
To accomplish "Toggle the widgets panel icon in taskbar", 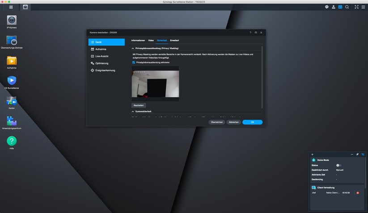I will pos(340,7).
